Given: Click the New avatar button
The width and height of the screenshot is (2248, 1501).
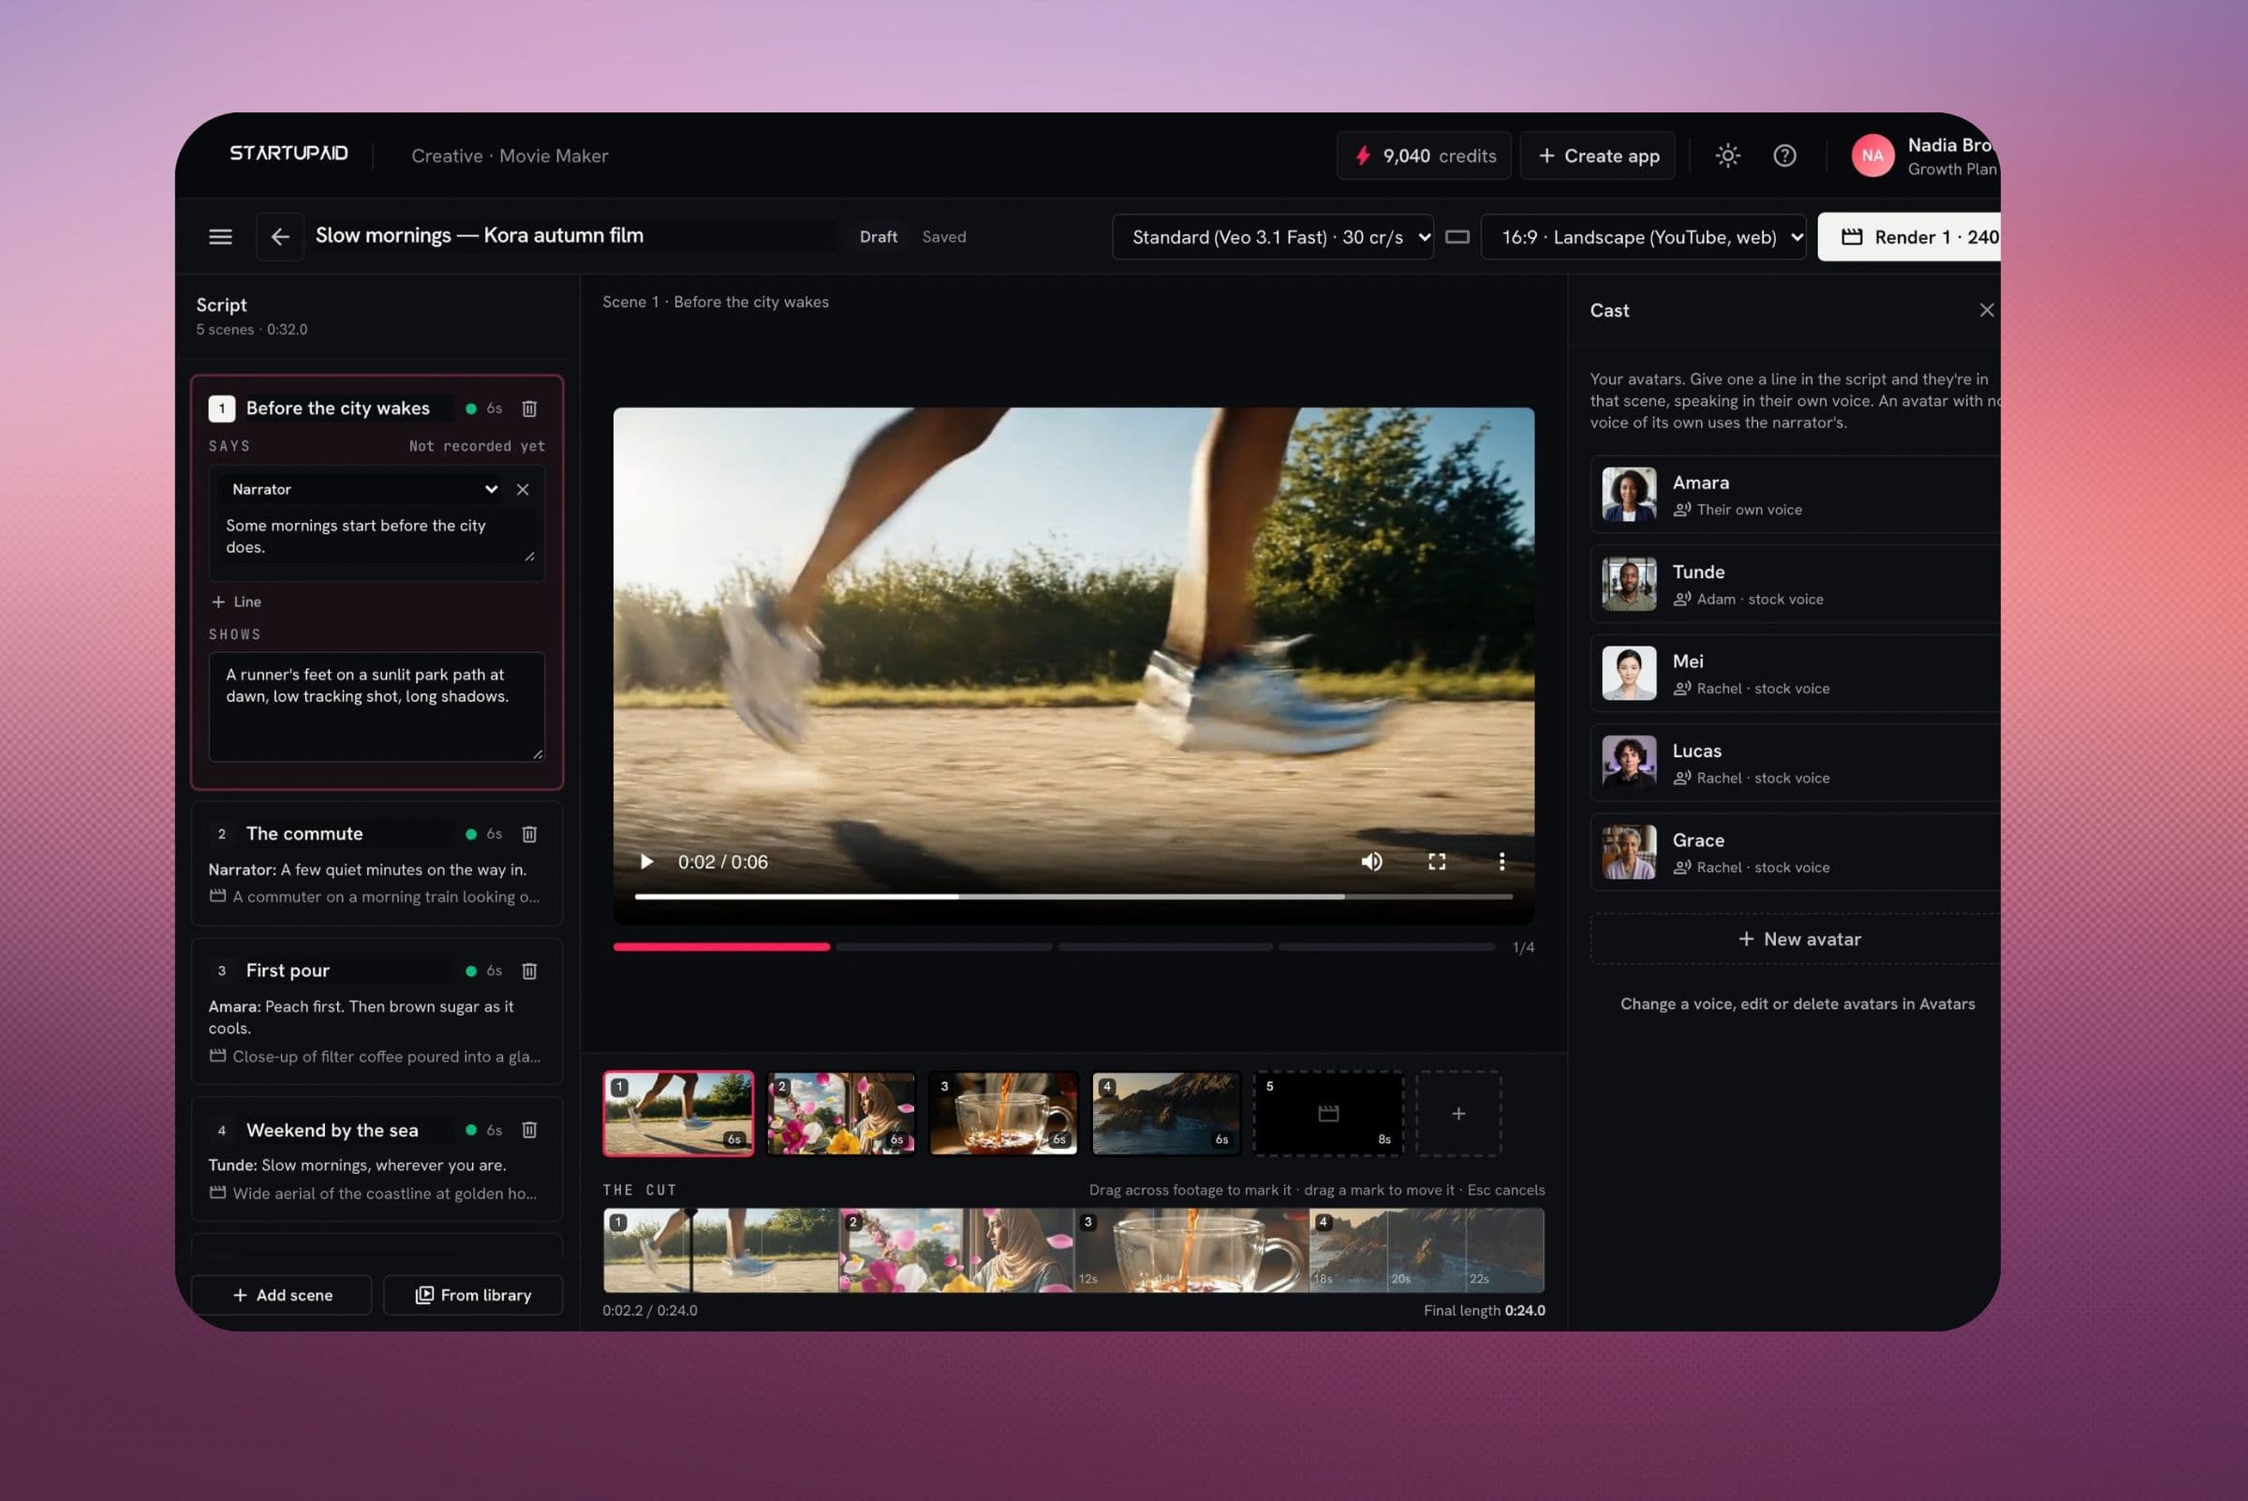Looking at the screenshot, I should click(x=1797, y=939).
